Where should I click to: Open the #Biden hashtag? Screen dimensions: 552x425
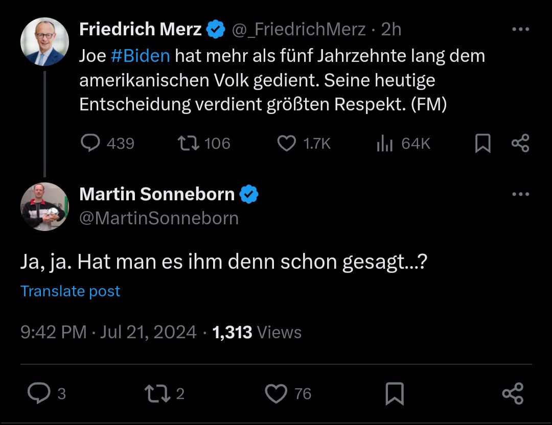click(x=140, y=56)
